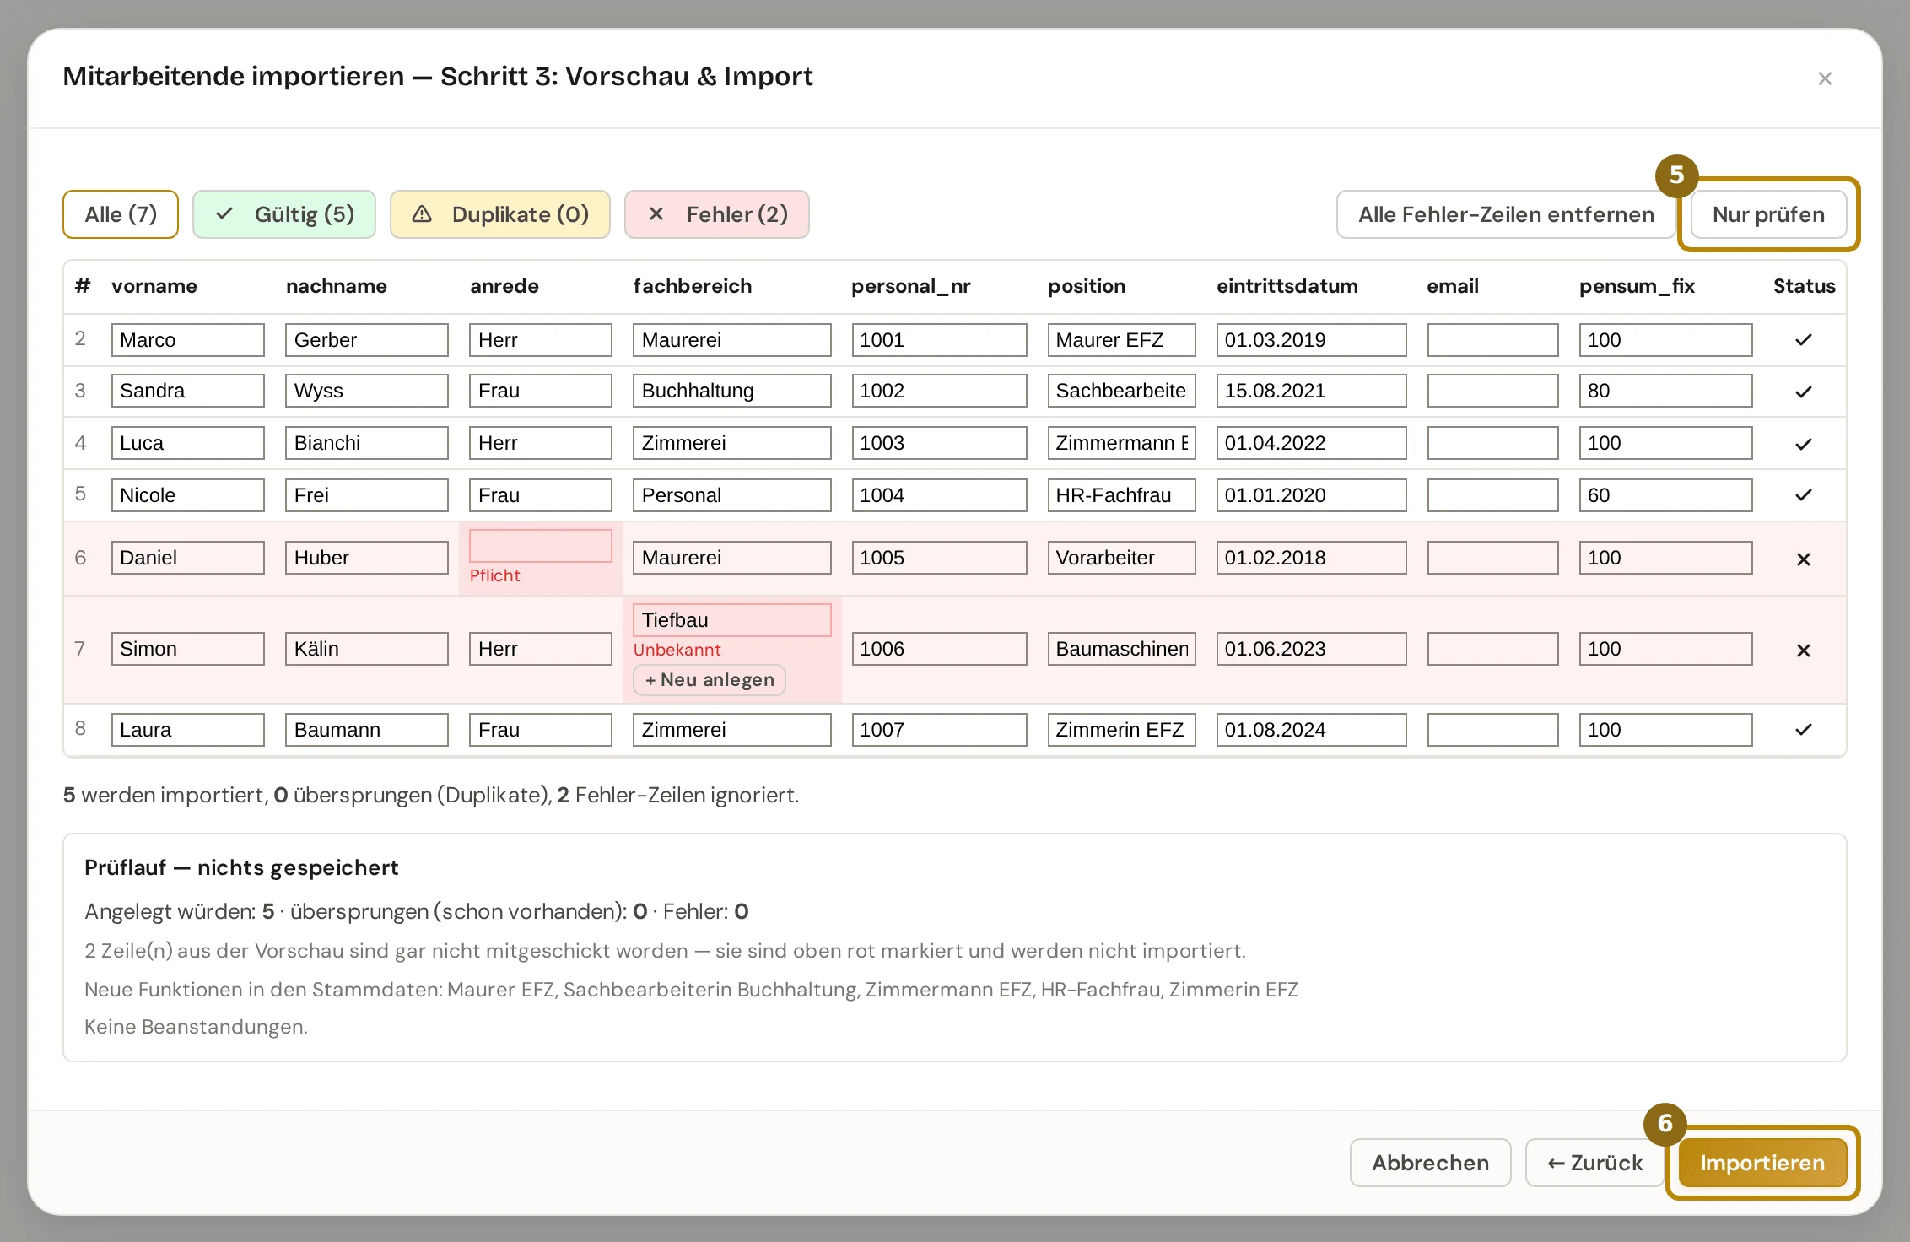The height and width of the screenshot is (1242, 1910).
Task: Edit the position field HR-Fachfrau
Action: [1121, 495]
